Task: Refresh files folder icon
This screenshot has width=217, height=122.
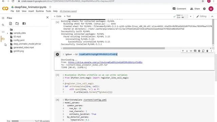Action: click(17, 23)
